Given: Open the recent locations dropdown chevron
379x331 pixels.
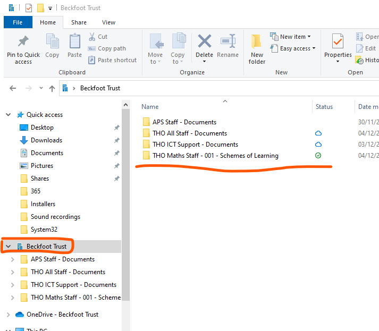Looking at the screenshot, I should [41, 88].
